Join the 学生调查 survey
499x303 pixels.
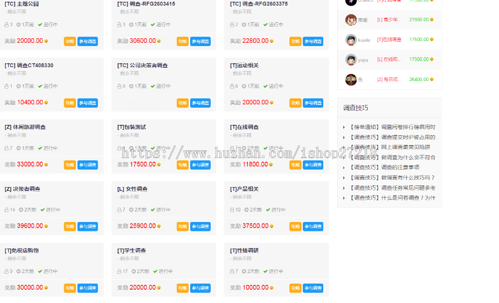201,288
